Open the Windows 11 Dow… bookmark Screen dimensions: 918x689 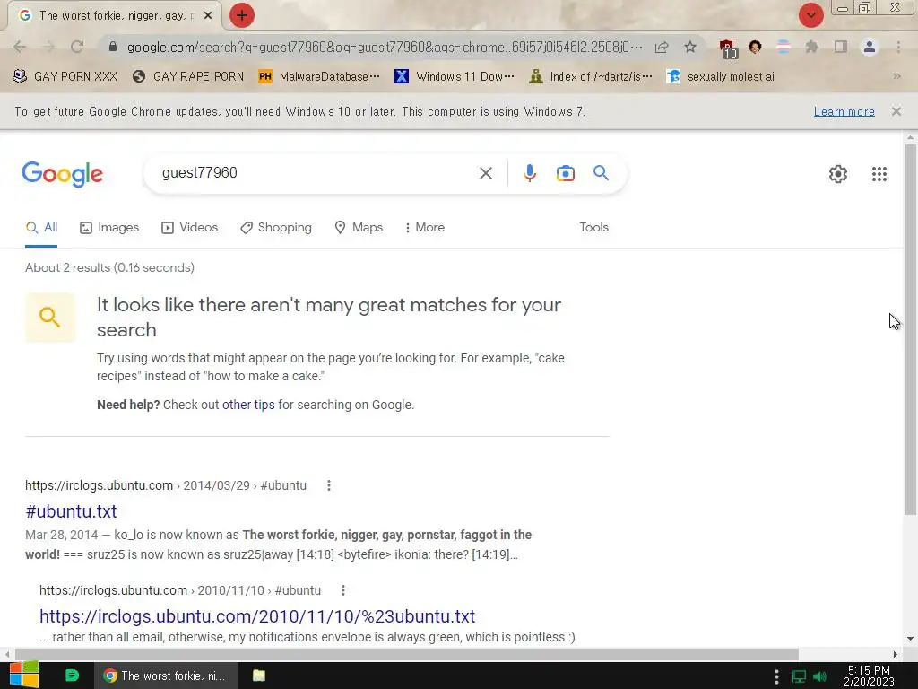(x=455, y=76)
